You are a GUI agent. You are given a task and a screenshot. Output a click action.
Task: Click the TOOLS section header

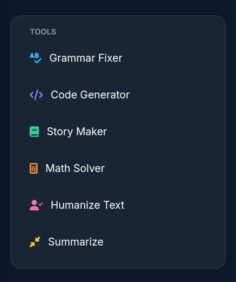click(x=43, y=32)
